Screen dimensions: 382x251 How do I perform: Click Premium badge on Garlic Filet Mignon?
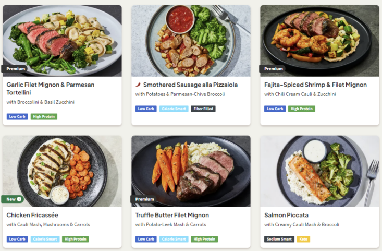pyautogui.click(x=15, y=68)
